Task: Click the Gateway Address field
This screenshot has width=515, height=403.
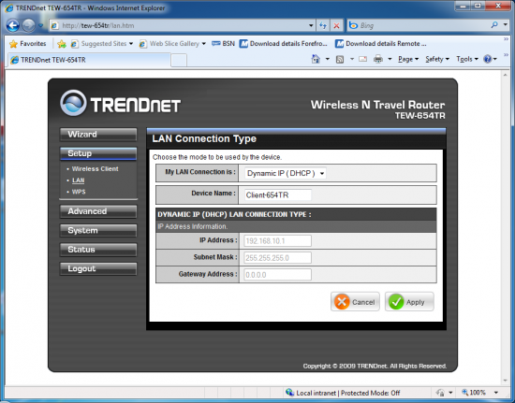Action: click(278, 275)
